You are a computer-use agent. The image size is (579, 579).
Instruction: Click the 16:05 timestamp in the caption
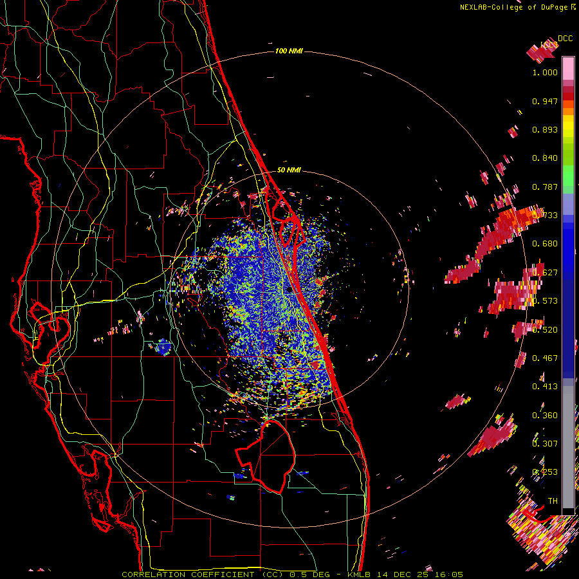click(x=449, y=574)
